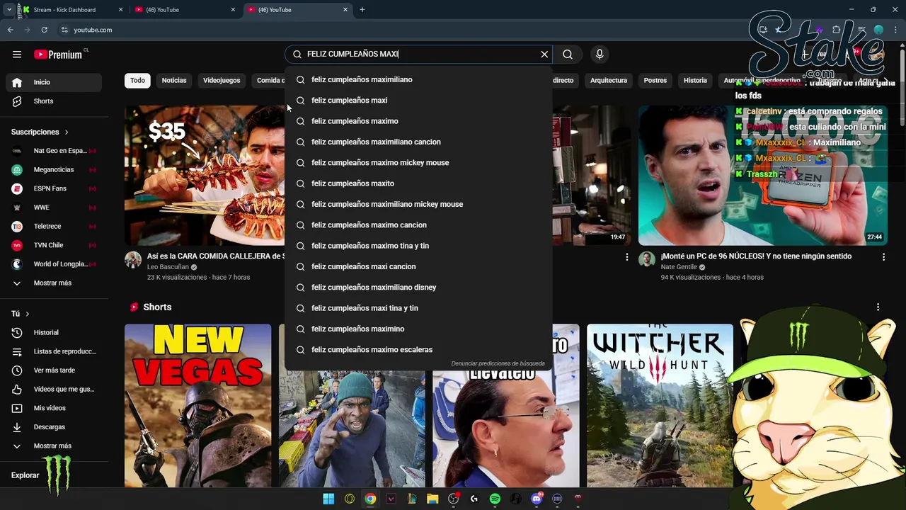Open Nat Geo en Español channel
This screenshot has width=906, height=510.
54,151
